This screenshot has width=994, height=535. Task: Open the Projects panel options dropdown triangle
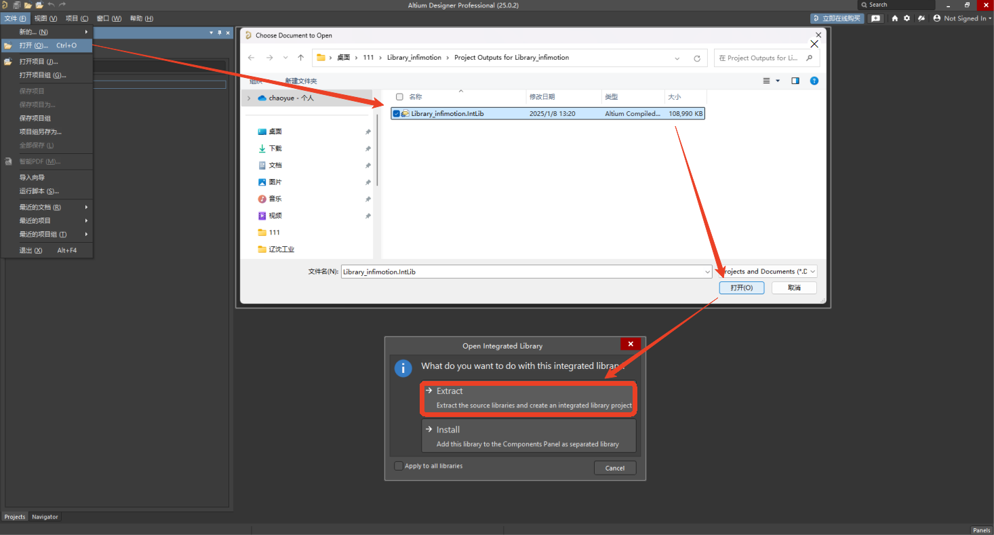pyautogui.click(x=211, y=33)
